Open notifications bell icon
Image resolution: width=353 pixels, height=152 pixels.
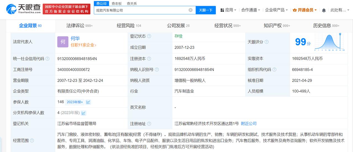tap(324, 10)
